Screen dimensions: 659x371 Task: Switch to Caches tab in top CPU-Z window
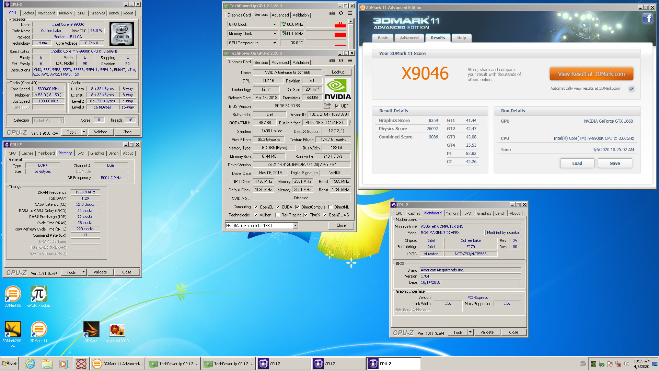click(28, 13)
